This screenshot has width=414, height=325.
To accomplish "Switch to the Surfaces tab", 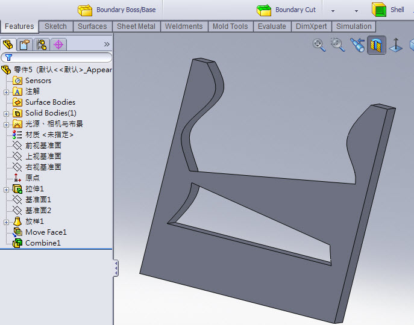I will tap(92, 26).
